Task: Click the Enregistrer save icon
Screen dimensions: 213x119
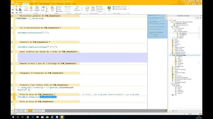Action: coord(37,9)
